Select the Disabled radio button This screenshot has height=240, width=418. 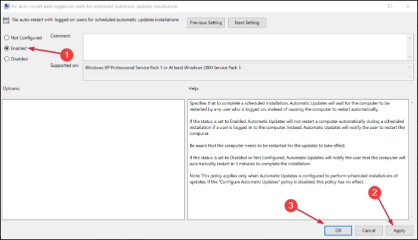(7, 59)
